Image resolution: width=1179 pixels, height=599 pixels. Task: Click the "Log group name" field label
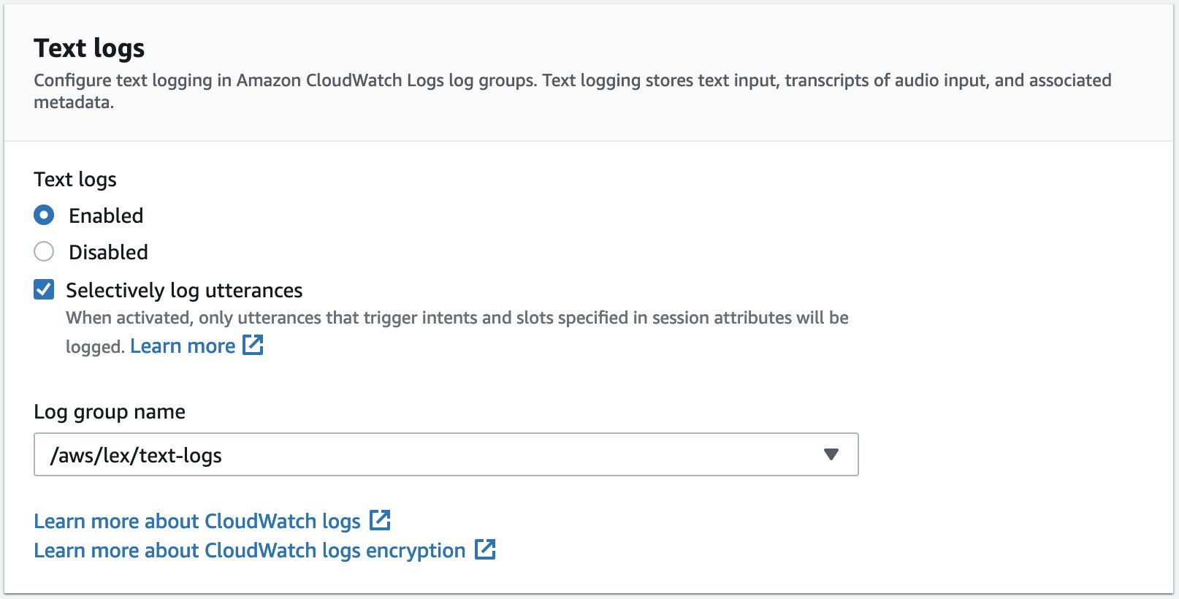[x=110, y=411]
